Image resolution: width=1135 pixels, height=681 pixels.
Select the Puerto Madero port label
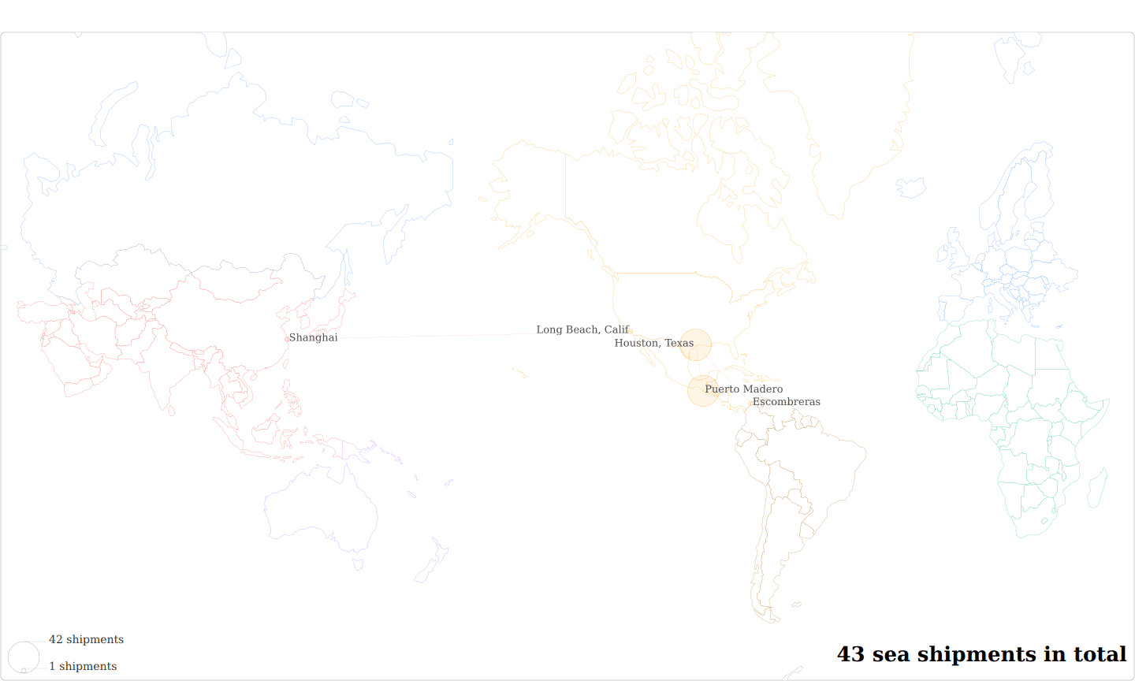pos(743,389)
